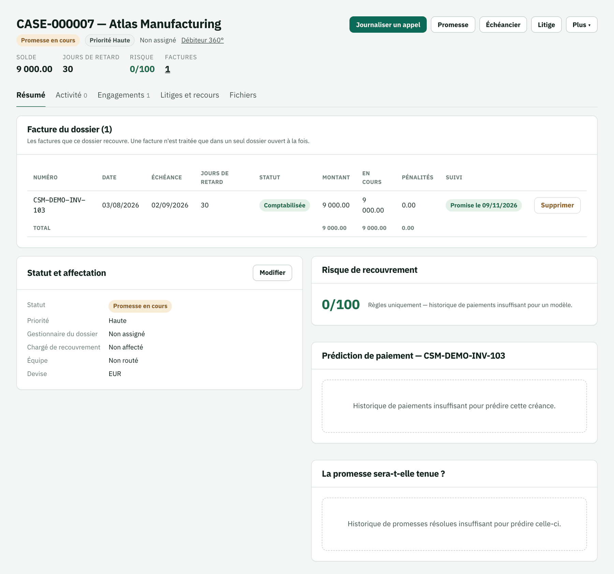
Task: Select the Fichiers tab
Action: pyautogui.click(x=243, y=95)
